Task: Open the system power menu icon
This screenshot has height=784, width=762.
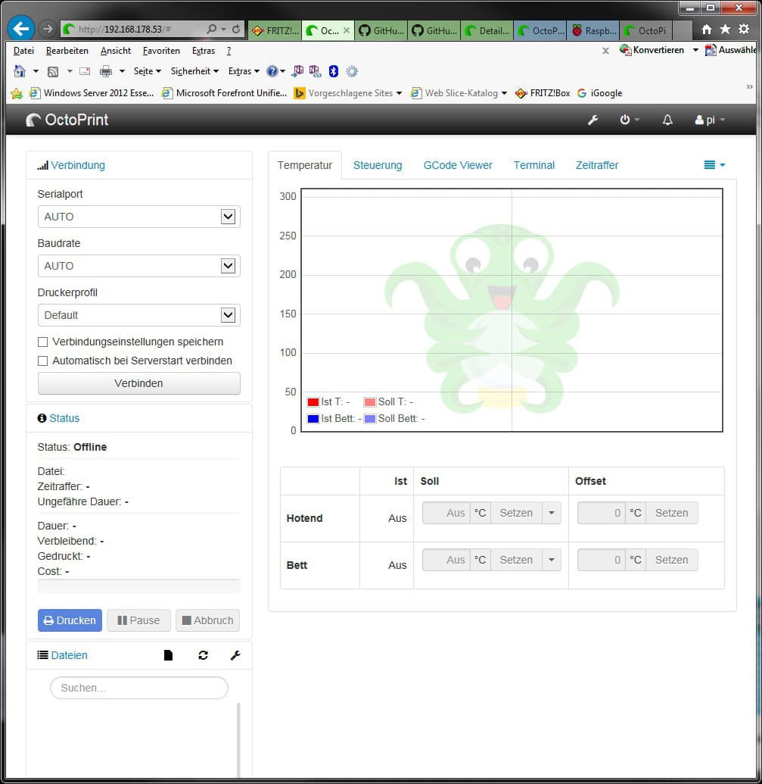Action: (629, 120)
